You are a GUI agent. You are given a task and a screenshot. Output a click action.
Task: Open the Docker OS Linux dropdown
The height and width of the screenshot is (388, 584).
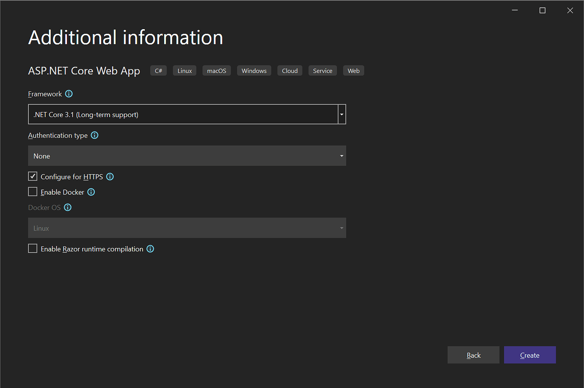coord(187,228)
